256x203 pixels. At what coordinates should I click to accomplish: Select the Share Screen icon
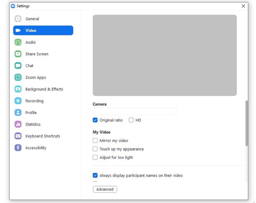(x=18, y=54)
